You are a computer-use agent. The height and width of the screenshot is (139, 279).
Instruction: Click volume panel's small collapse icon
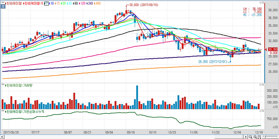(261, 85)
